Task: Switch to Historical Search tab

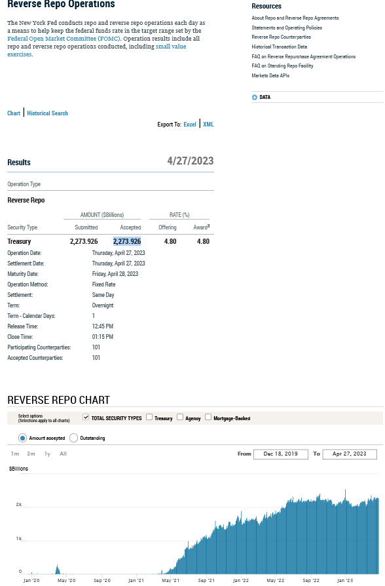Action: pyautogui.click(x=47, y=113)
